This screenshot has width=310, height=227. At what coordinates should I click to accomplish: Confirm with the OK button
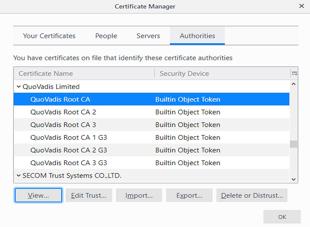pos(282,217)
